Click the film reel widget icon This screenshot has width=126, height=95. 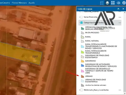tap(118, 3)
